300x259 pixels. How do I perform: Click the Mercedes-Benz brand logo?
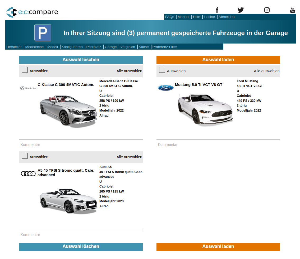point(28,88)
